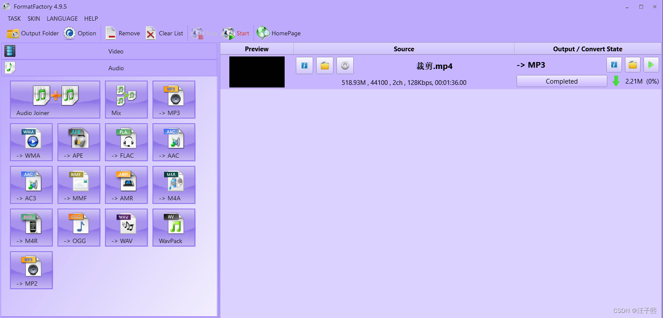Click the Preview column header
This screenshot has width=663, height=318.
[257, 49]
